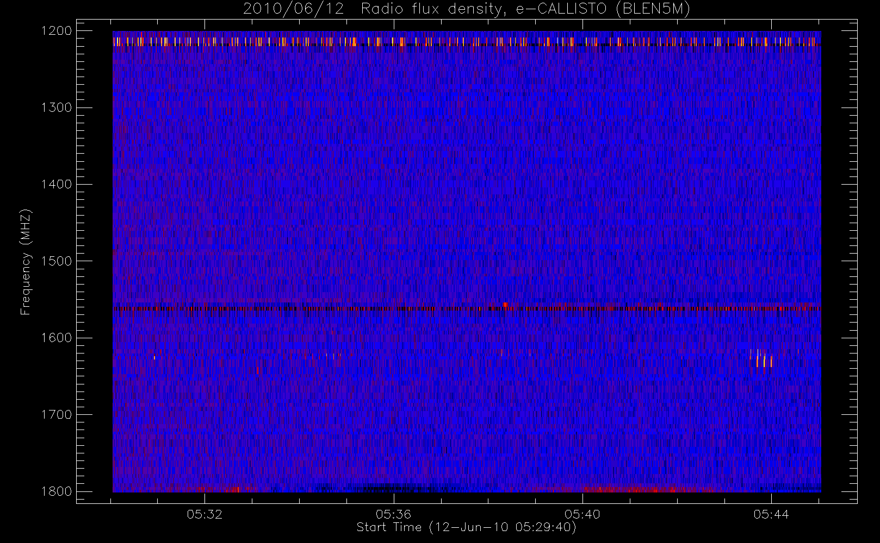The width and height of the screenshot is (880, 543).
Task: Select the 1800 frequency tick label
Action: 57,491
